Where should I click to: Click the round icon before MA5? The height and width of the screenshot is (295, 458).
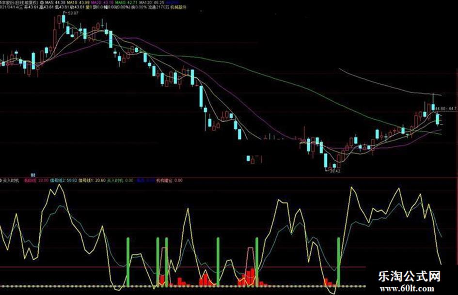coord(42,2)
